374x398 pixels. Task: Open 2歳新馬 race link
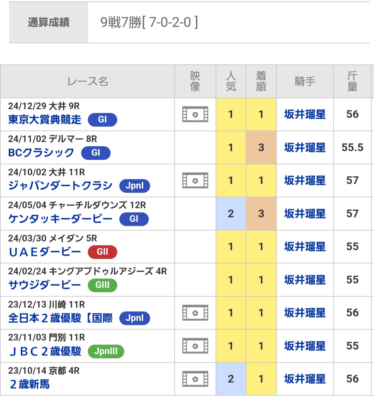coord(30,384)
